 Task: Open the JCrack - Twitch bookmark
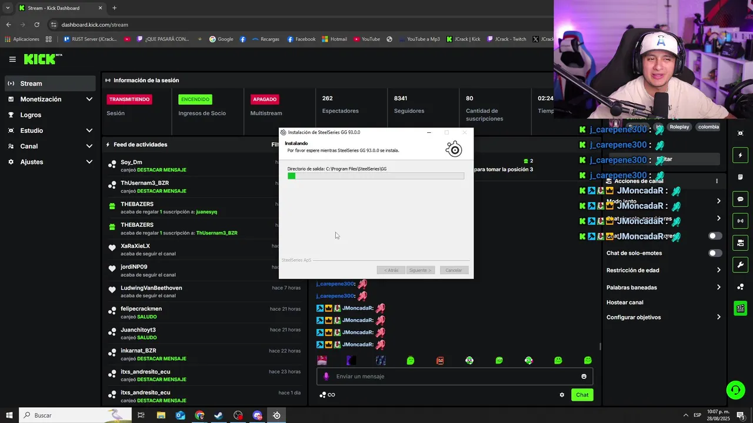click(507, 39)
